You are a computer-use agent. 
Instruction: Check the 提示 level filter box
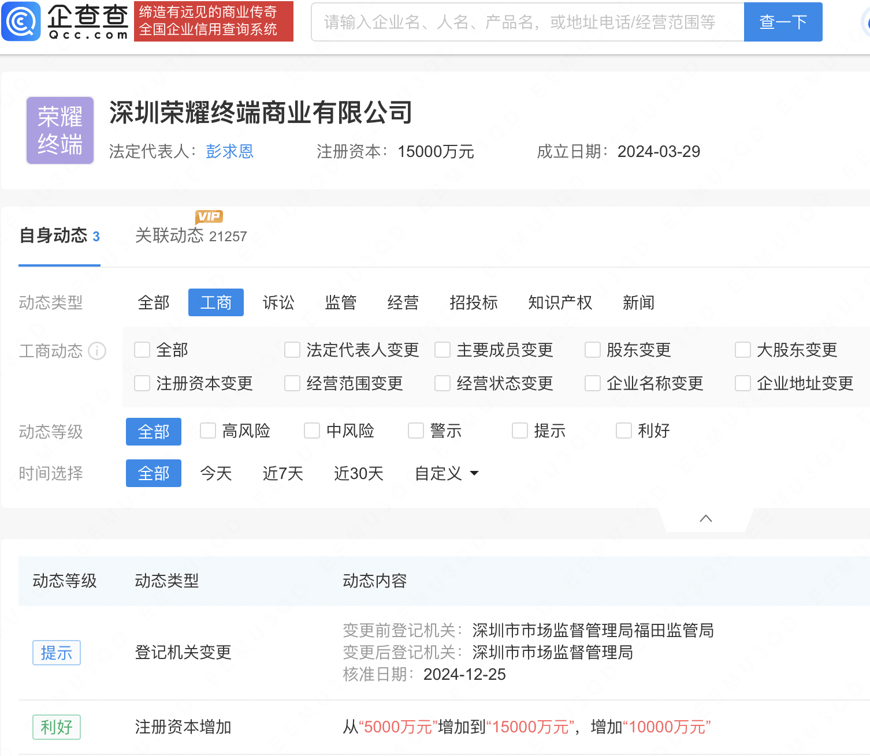click(520, 431)
